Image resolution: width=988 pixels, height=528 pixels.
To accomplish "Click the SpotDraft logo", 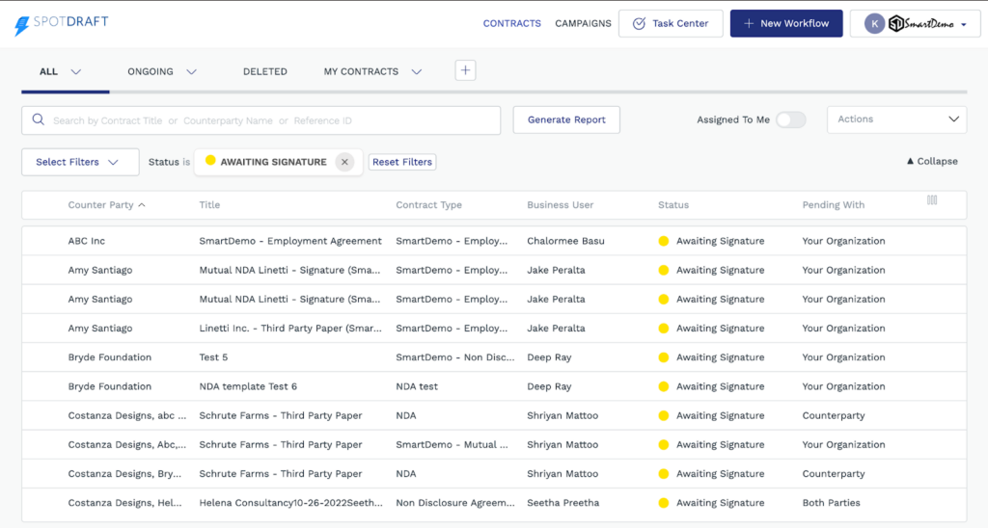I will (x=61, y=24).
